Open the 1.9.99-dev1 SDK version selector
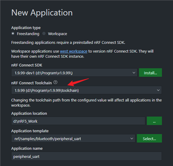The width and height of the screenshot is (173, 166). pyautogui.click(x=74, y=73)
